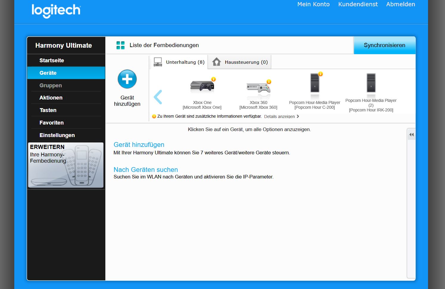This screenshot has height=289, width=445.
Task: Open Aktionen in the sidebar
Action: coord(51,98)
